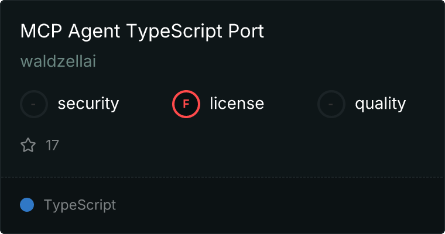The image size is (445, 234).
Task: Click the word 'Port' in the title
Action: [246, 32]
